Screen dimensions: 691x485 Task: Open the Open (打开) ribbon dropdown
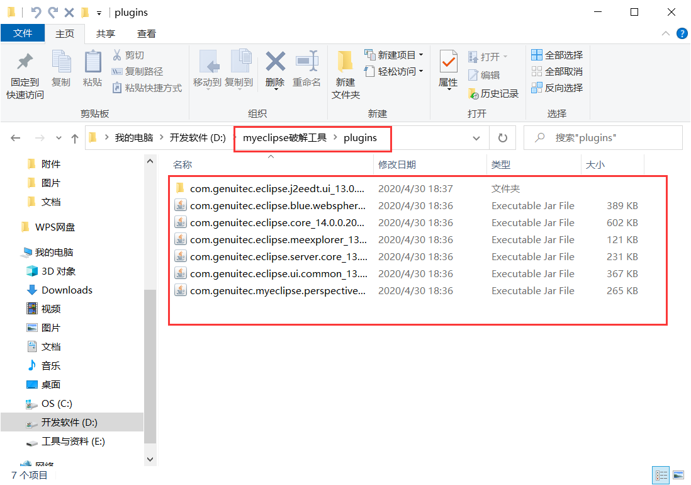tap(488, 57)
